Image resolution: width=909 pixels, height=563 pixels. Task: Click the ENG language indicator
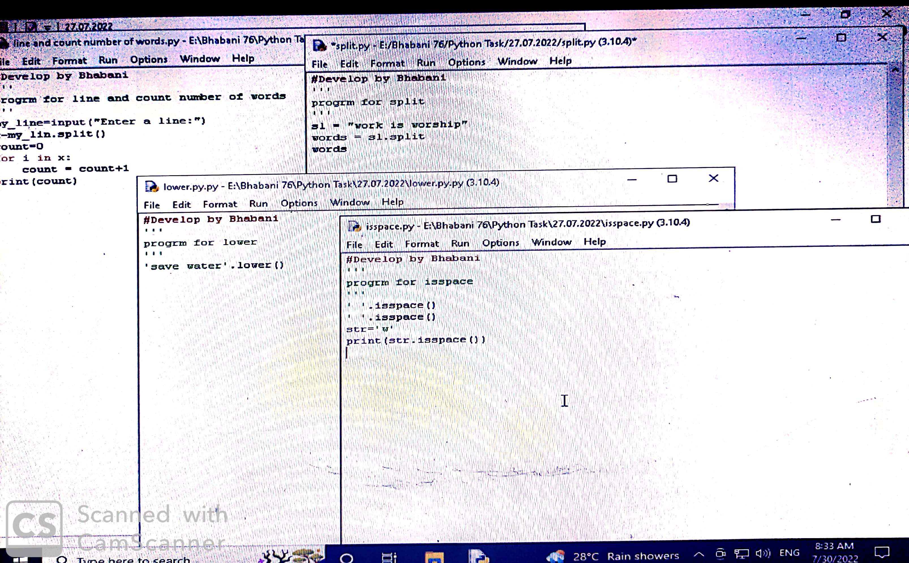789,553
